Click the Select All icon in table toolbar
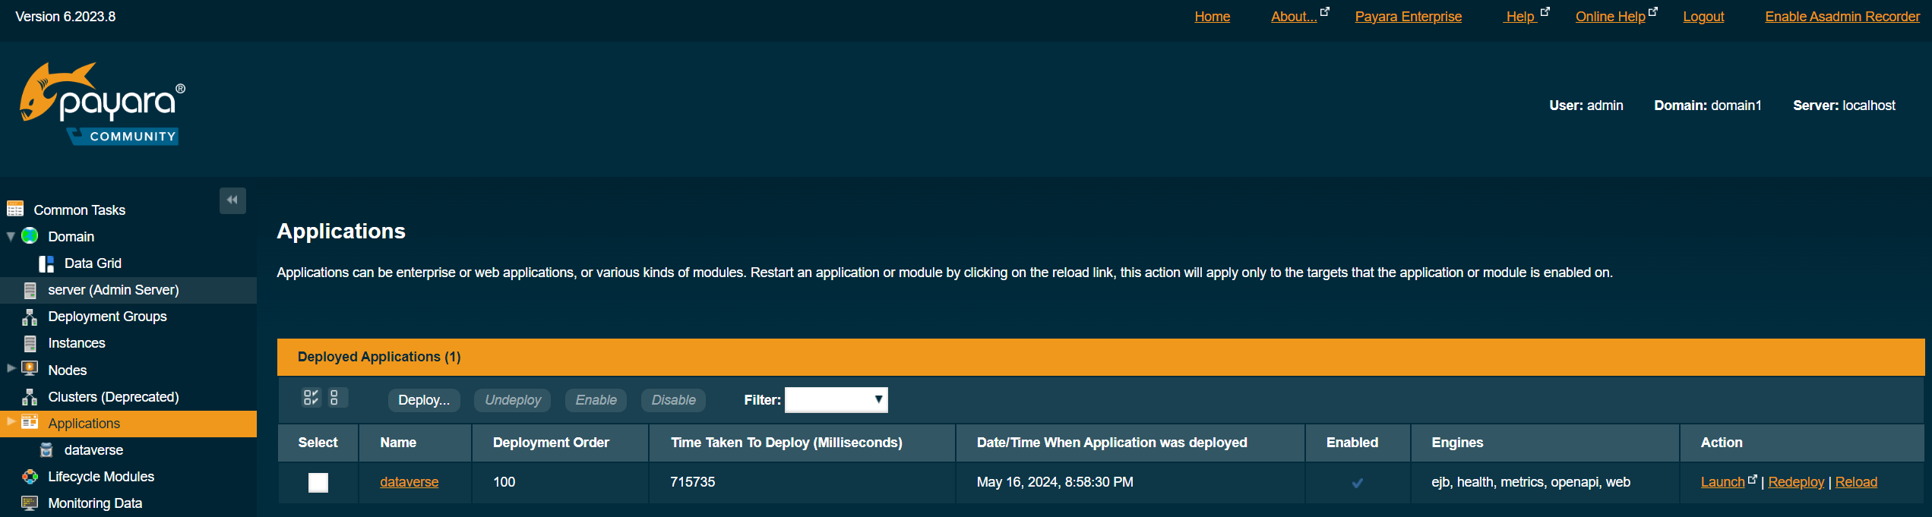Viewport: 1932px width, 517px height. (311, 398)
